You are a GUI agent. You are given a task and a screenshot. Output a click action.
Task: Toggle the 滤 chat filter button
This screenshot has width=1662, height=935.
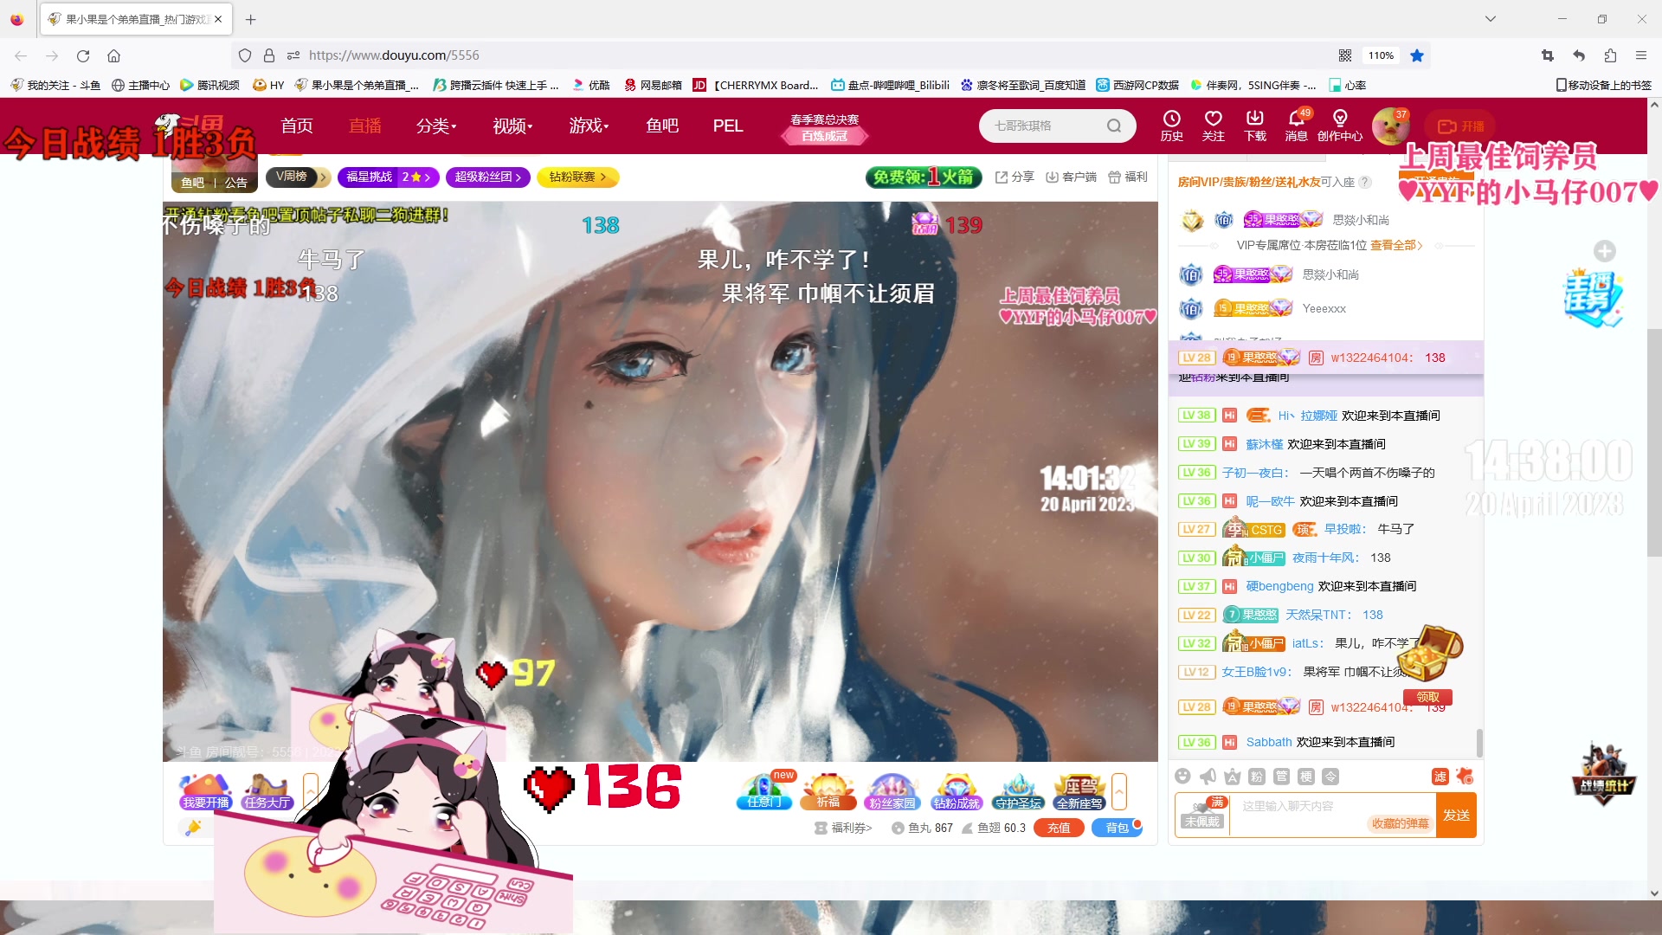[x=1440, y=777]
